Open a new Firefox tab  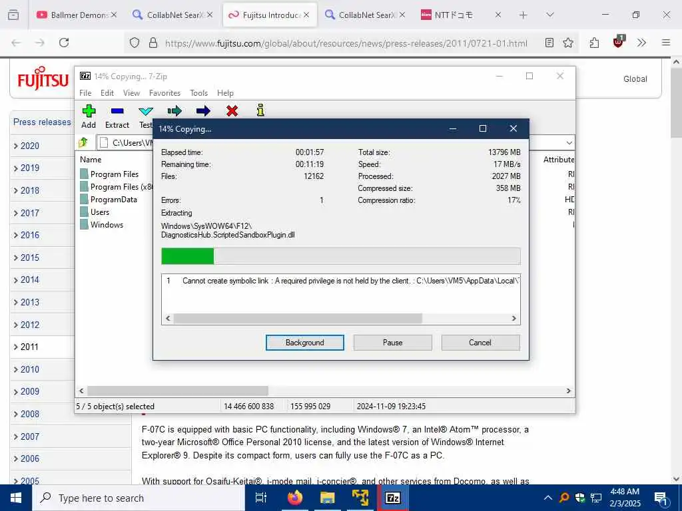pyautogui.click(x=523, y=15)
